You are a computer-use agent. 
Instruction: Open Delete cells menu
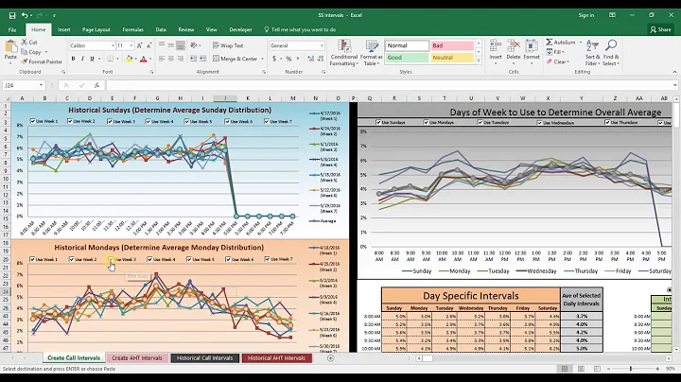pyautogui.click(x=514, y=52)
